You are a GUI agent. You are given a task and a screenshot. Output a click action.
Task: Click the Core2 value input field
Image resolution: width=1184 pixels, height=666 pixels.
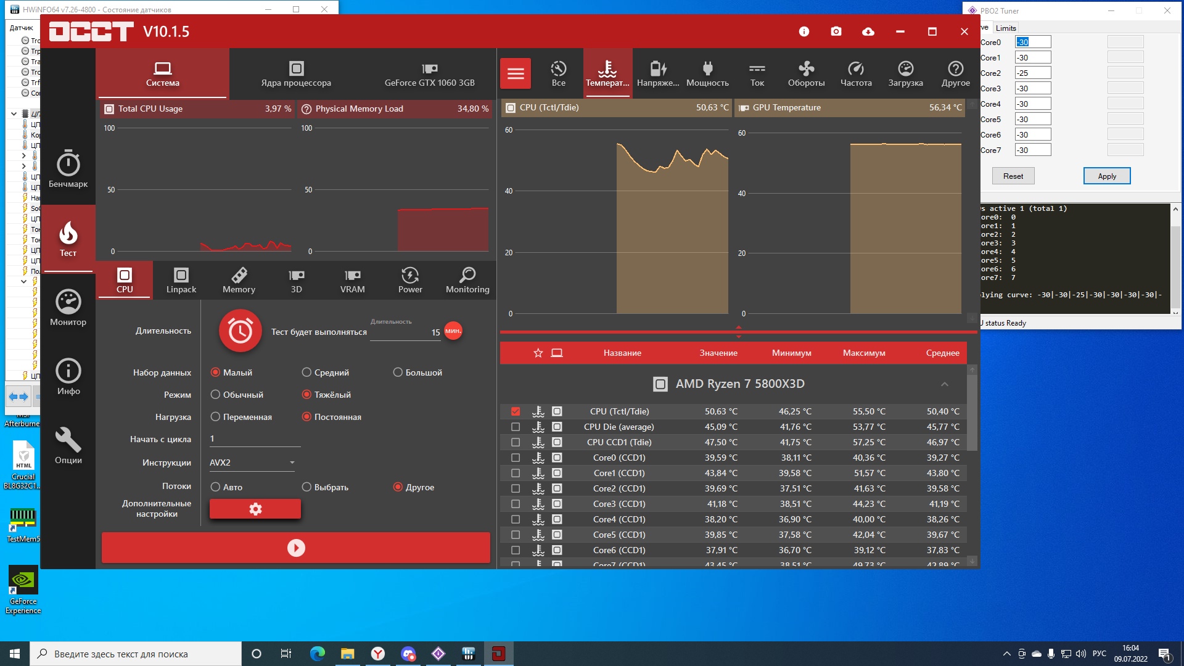[1032, 73]
